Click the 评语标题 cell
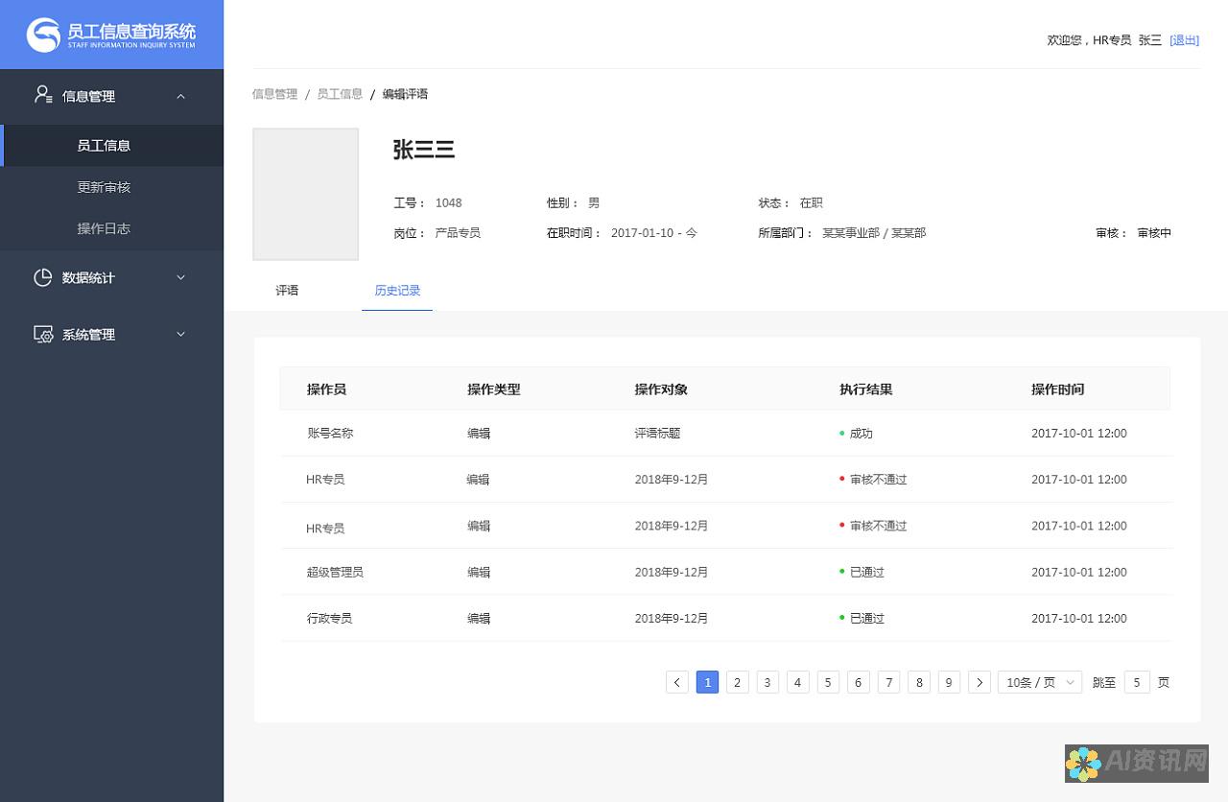The width and height of the screenshot is (1228, 802). 657,434
